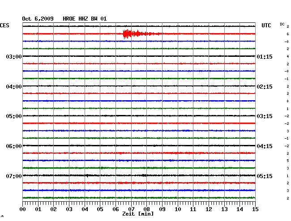291x221 pixels.
Task: Click the 'UTC' column header
Action: [x=266, y=25]
